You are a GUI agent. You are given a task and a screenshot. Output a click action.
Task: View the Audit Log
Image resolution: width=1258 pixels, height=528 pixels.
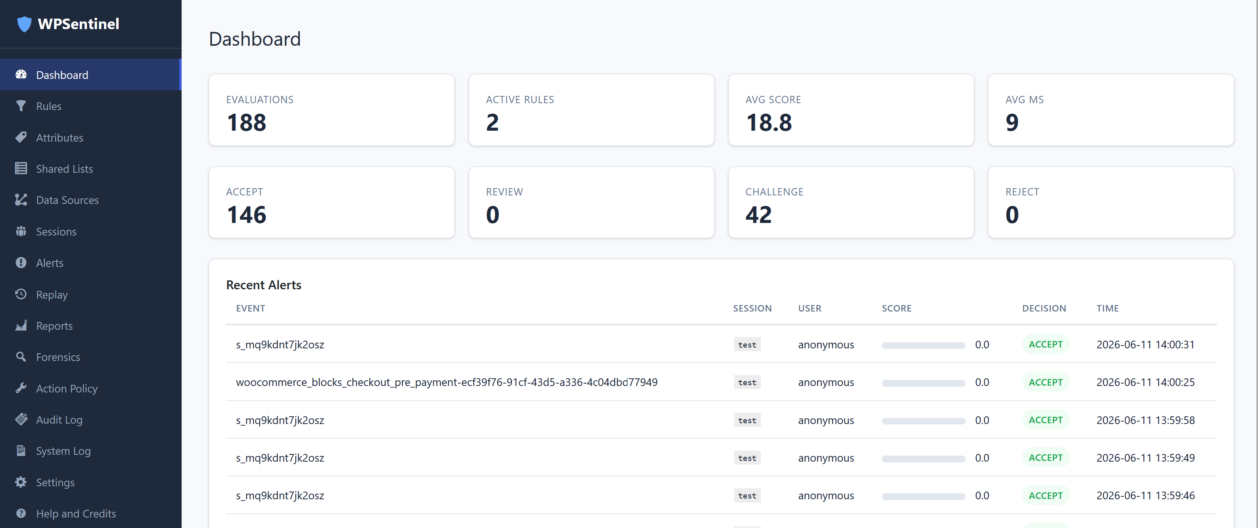click(x=90, y=420)
